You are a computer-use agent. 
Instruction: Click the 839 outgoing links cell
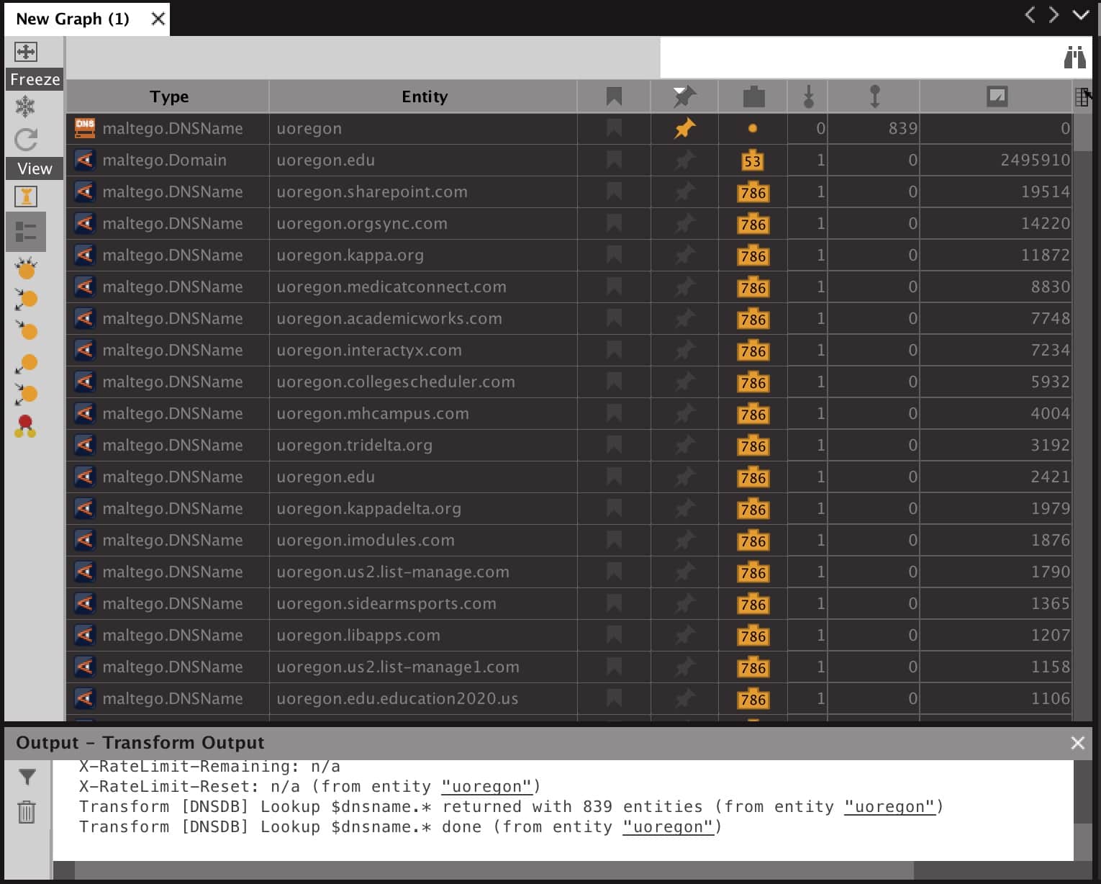pyautogui.click(x=874, y=128)
